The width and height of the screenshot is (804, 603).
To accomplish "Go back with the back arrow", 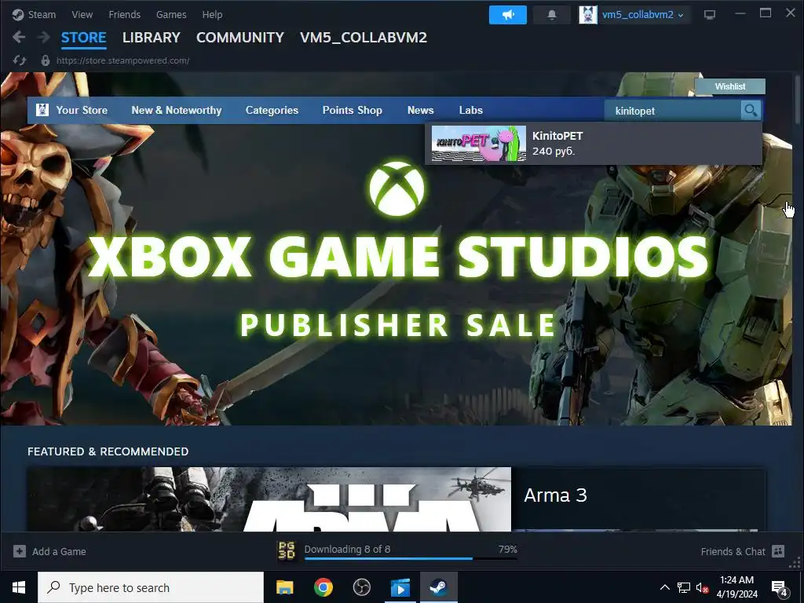I will pos(19,37).
